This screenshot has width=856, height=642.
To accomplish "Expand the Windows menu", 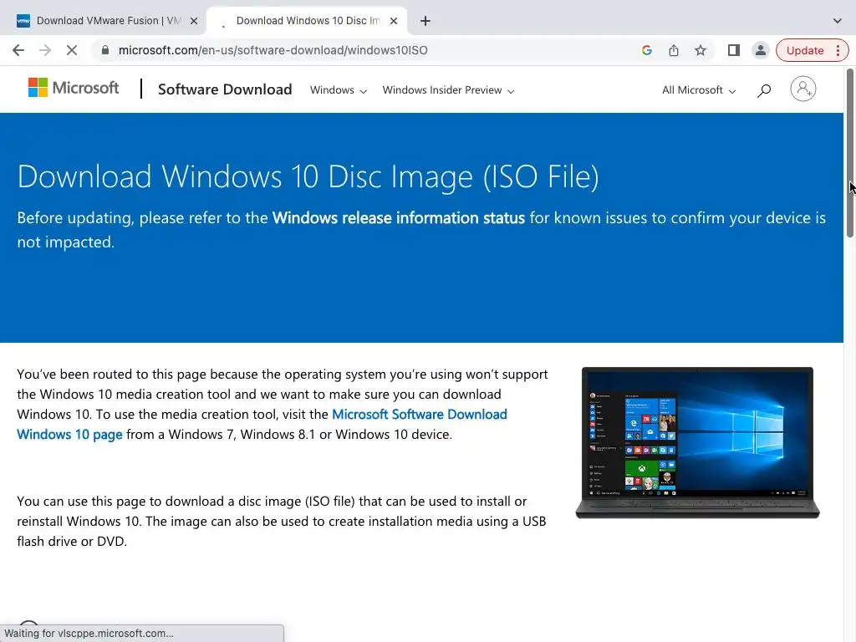I will point(339,90).
